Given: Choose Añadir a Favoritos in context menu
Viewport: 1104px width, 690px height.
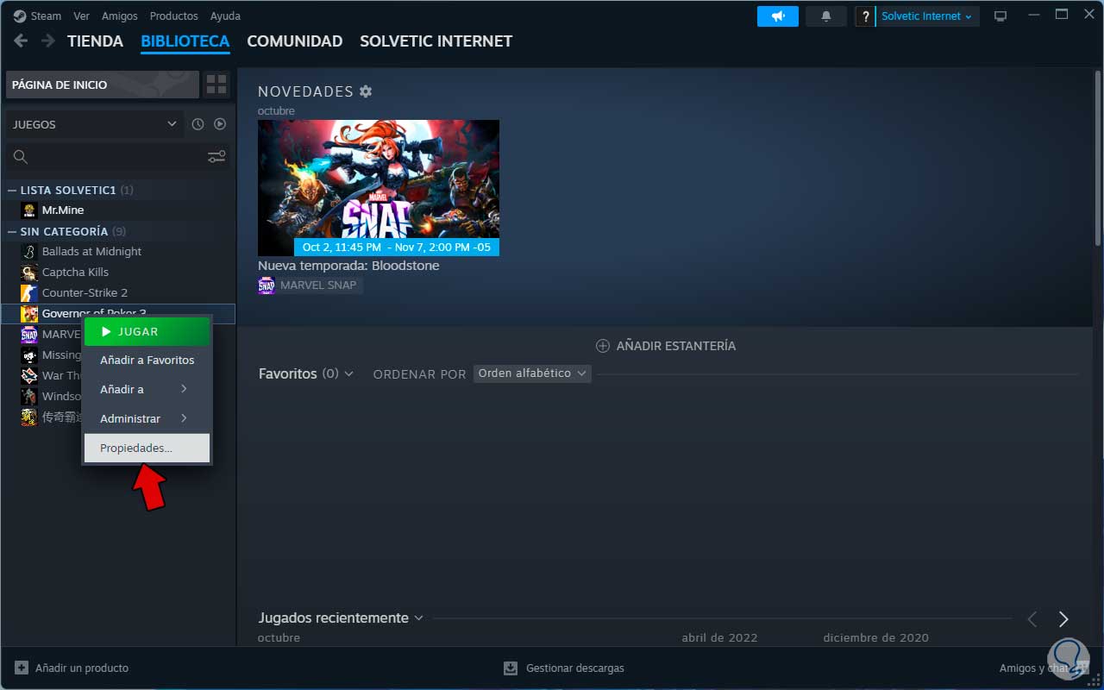Looking at the screenshot, I should 147,360.
